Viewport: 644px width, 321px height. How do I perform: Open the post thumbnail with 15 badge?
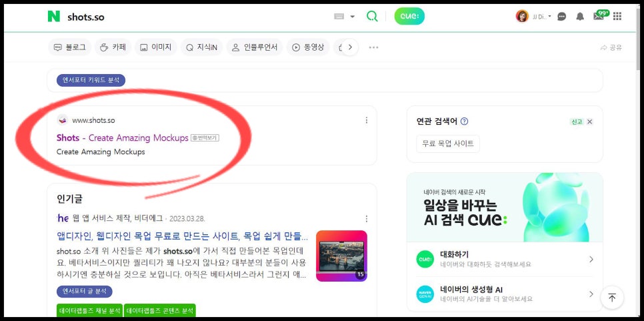341,256
